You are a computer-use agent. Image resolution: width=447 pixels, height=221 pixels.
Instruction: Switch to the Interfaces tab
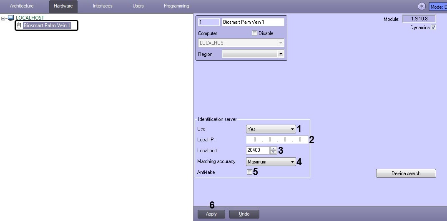(x=103, y=6)
